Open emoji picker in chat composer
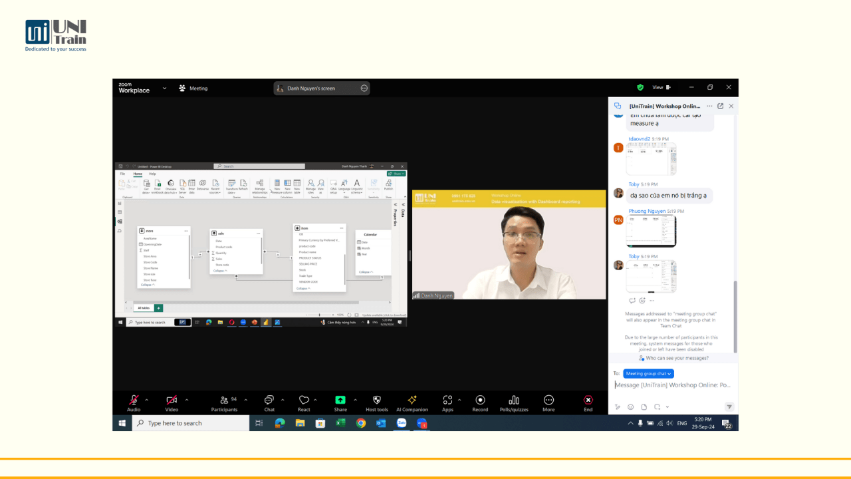The image size is (851, 479). click(631, 406)
